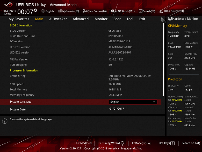Viewport: 202px width, 152px height.
Task: Open Last Modified list
Action: [x=83, y=143]
